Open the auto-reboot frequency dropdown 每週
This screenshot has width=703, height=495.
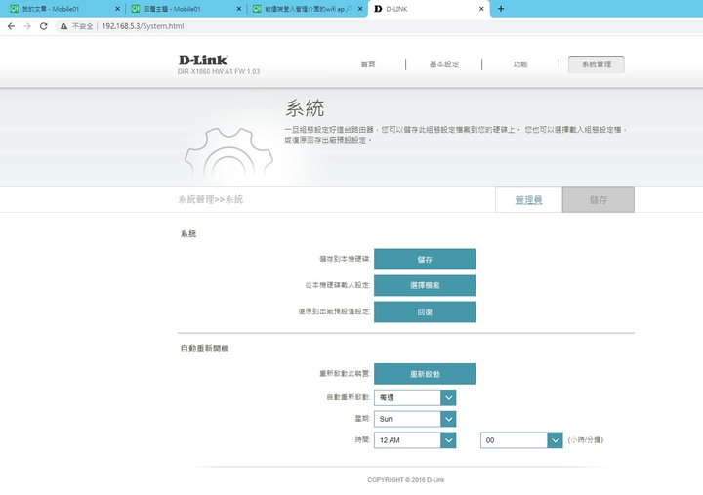tap(415, 397)
